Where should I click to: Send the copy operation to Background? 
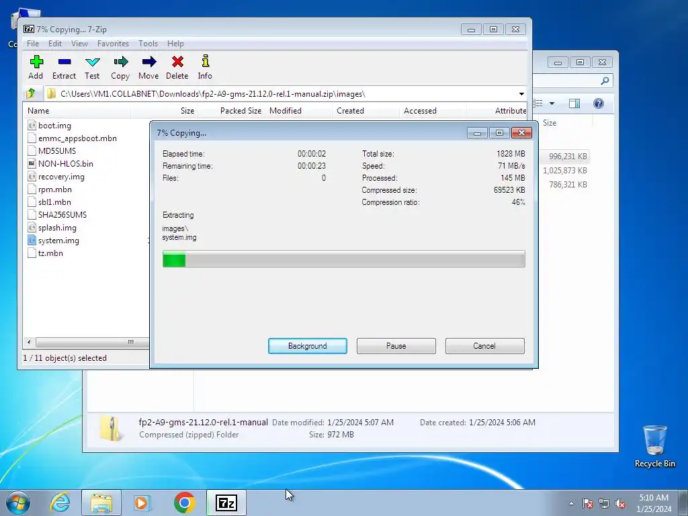coord(308,346)
